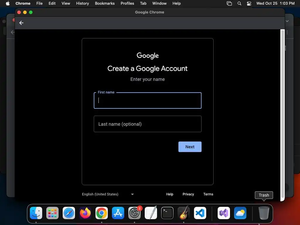Open Finder from the dock
This screenshot has width=300, height=225.
point(36,213)
